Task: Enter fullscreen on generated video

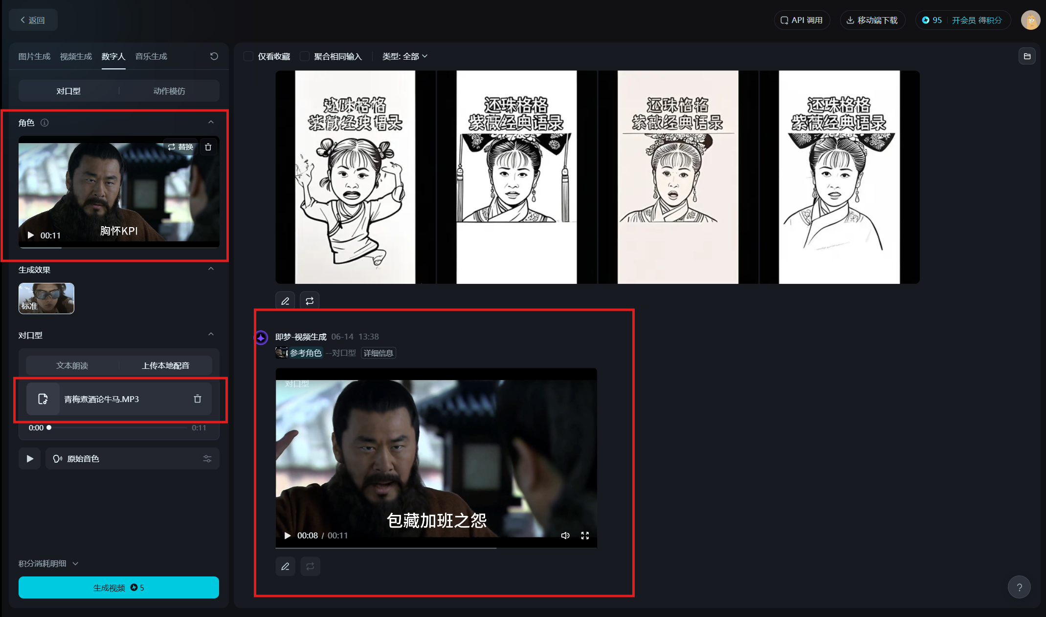Action: coord(585,535)
